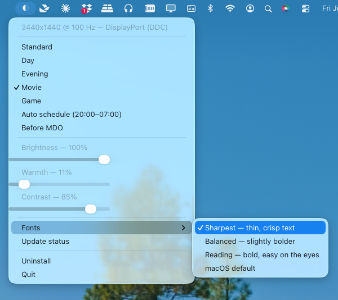Click the starburst menu bar icon
Viewport: 338px width, 300px height.
point(65,8)
